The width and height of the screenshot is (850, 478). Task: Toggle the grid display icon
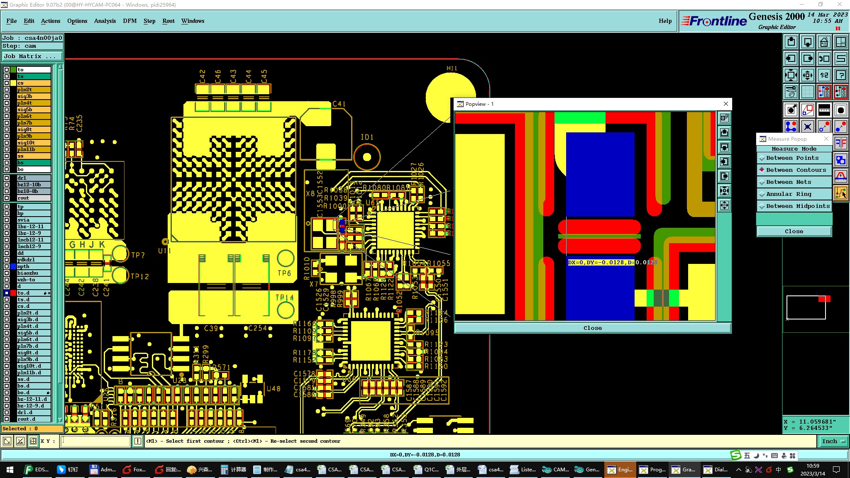click(x=807, y=92)
